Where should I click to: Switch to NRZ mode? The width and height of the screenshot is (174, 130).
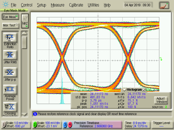(x=25, y=24)
